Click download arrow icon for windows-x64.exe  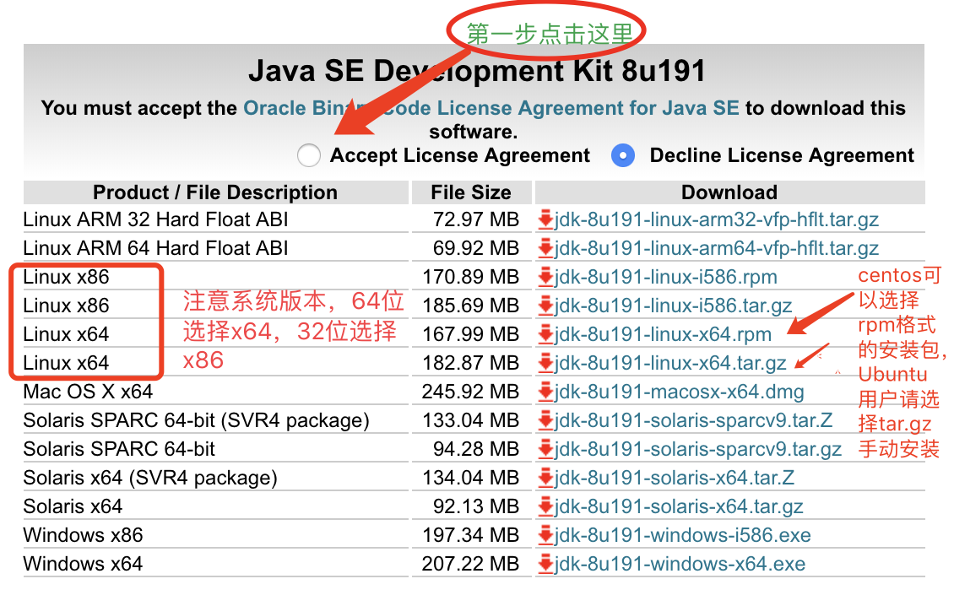[x=545, y=563]
